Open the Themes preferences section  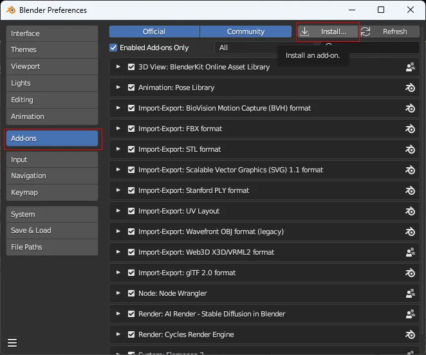(52, 50)
